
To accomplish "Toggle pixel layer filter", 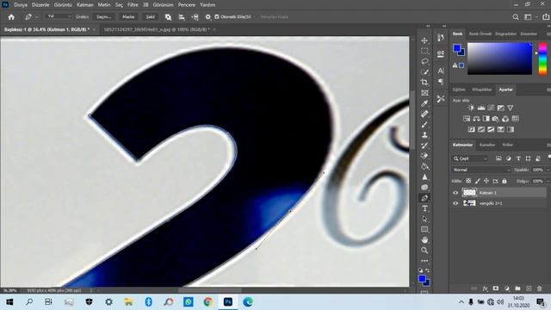I will 498,158.
